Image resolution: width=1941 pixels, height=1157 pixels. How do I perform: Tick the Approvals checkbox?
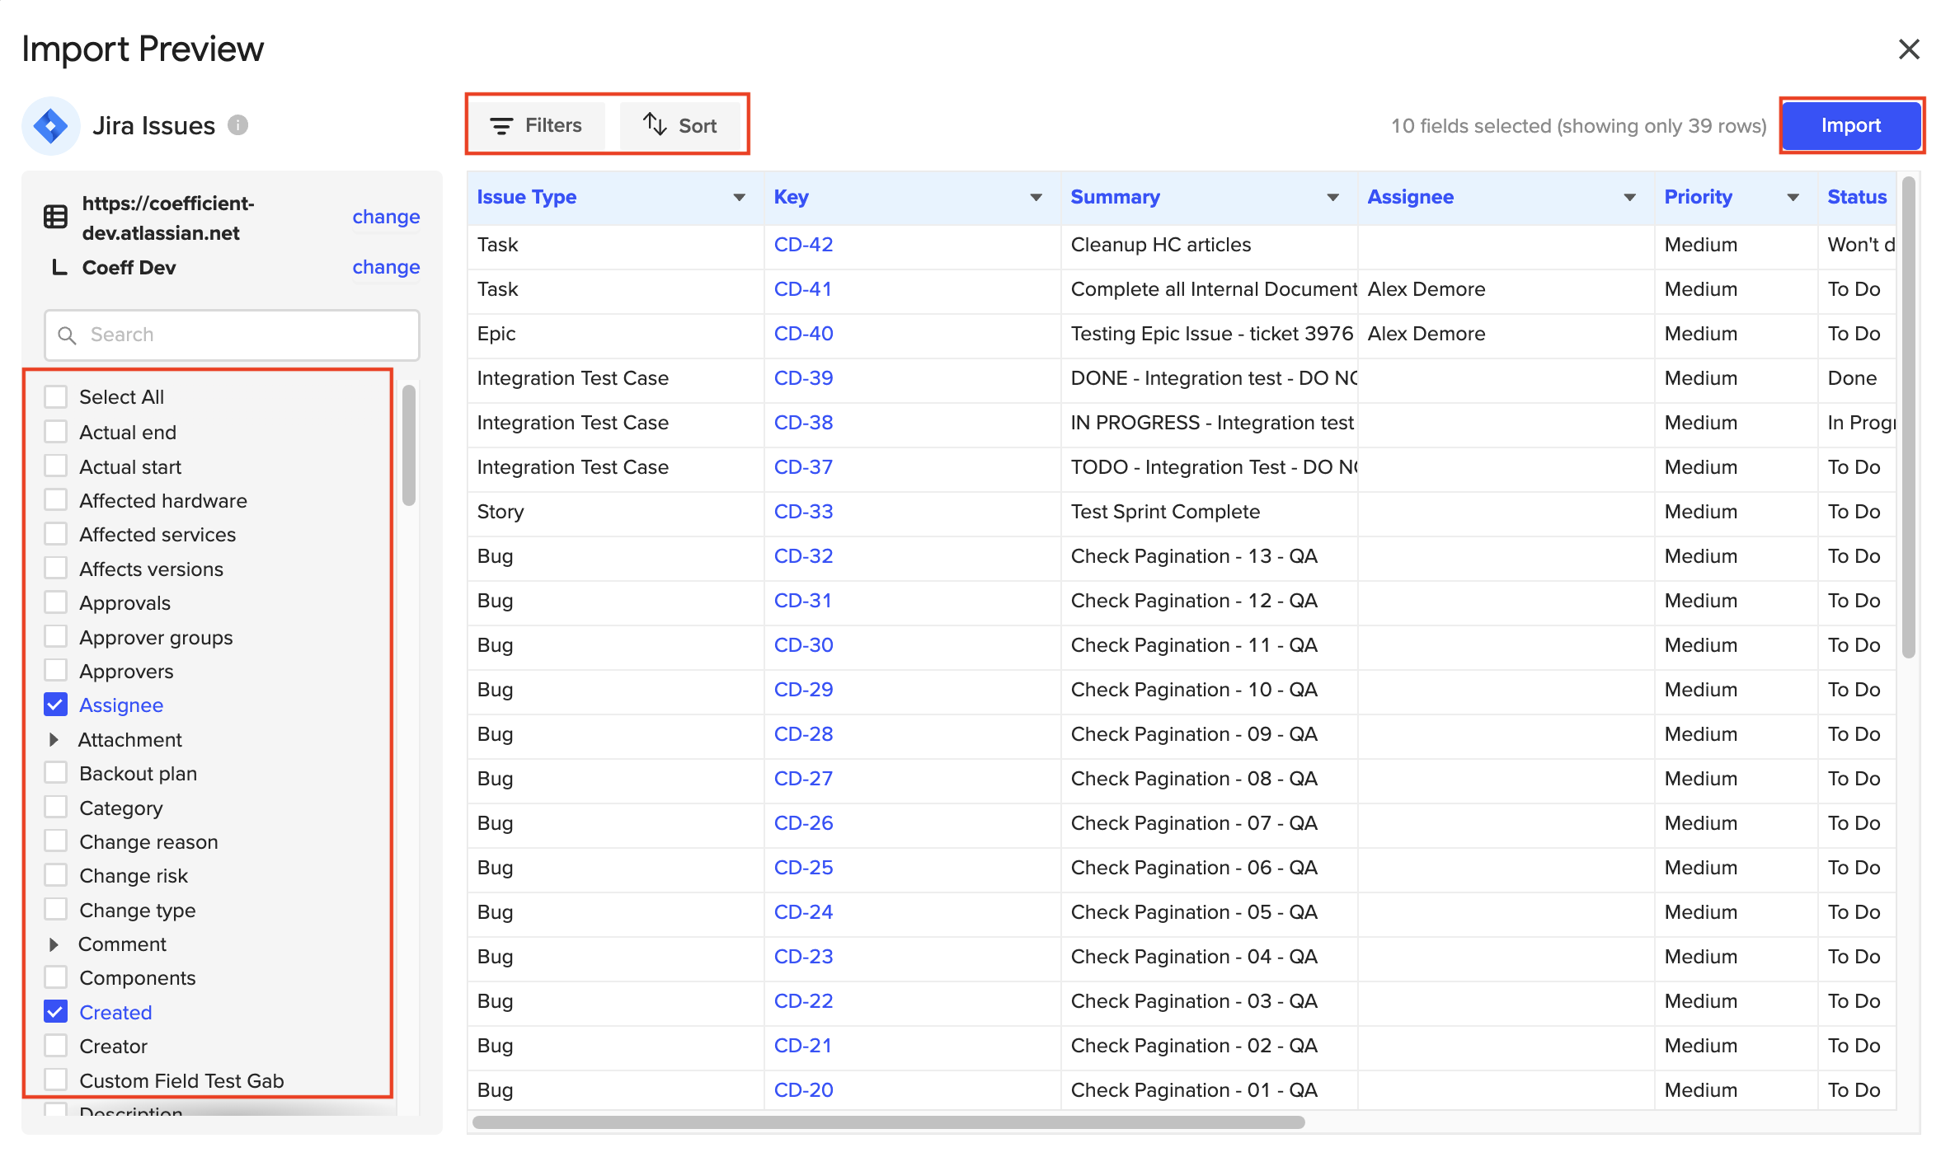pyautogui.click(x=55, y=602)
